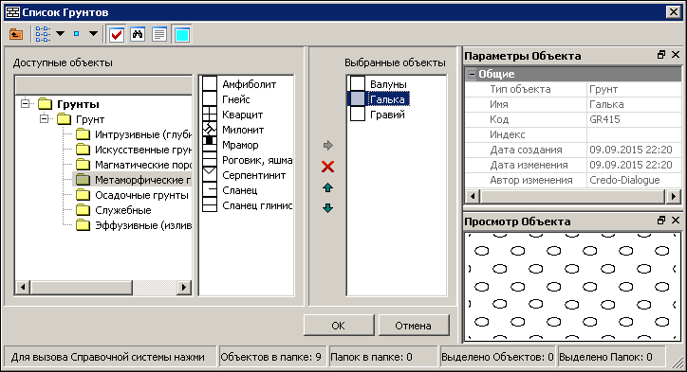Collapse the Общие parameter group

point(472,74)
